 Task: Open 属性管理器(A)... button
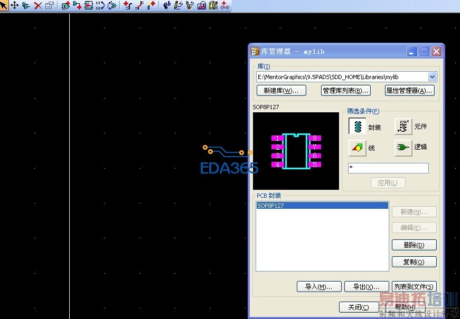click(x=409, y=91)
